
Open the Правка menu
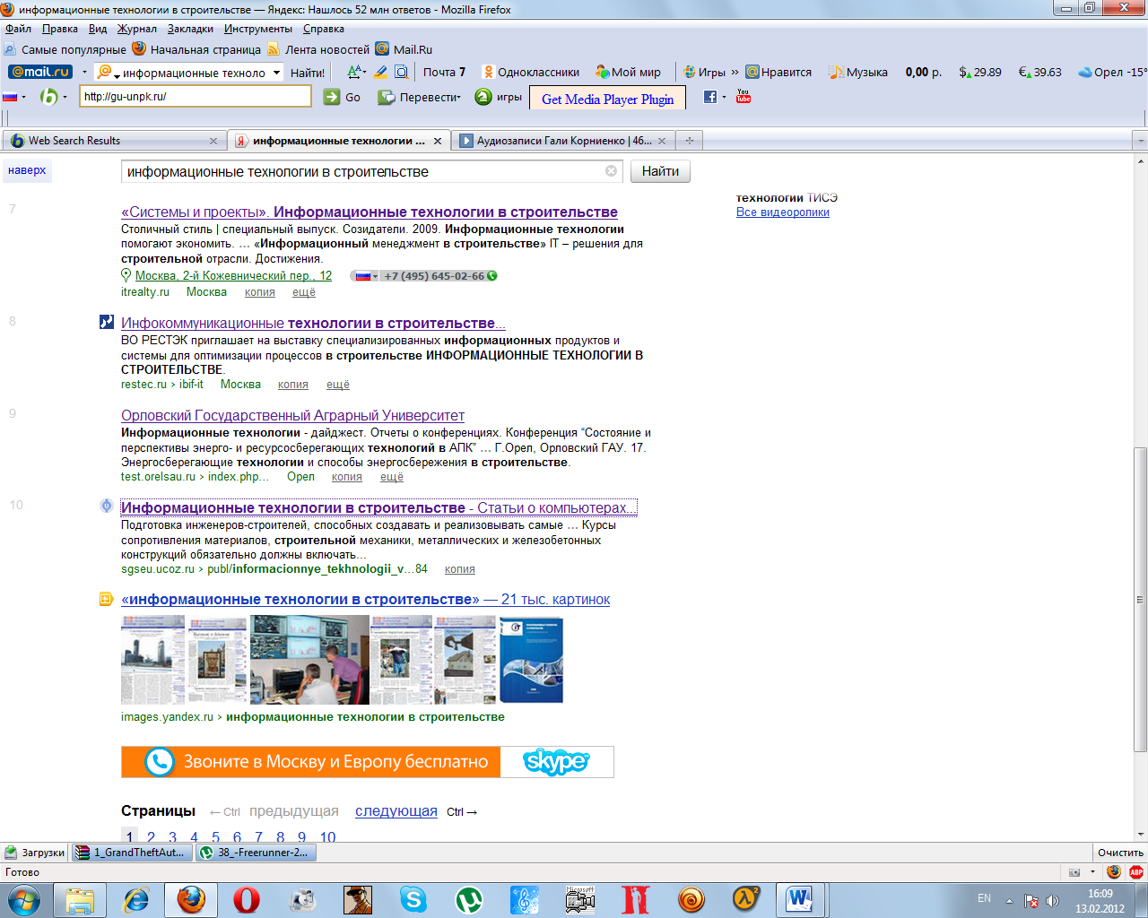coord(60,29)
